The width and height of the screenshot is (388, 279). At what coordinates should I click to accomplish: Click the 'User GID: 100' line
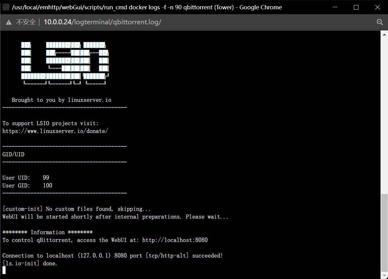point(27,185)
